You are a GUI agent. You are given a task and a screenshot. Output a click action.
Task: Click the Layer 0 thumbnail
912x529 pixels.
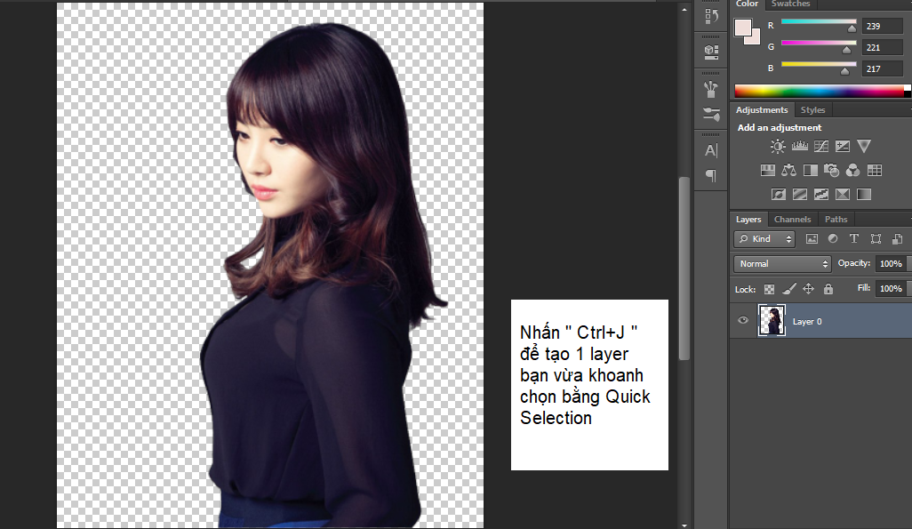pos(772,321)
